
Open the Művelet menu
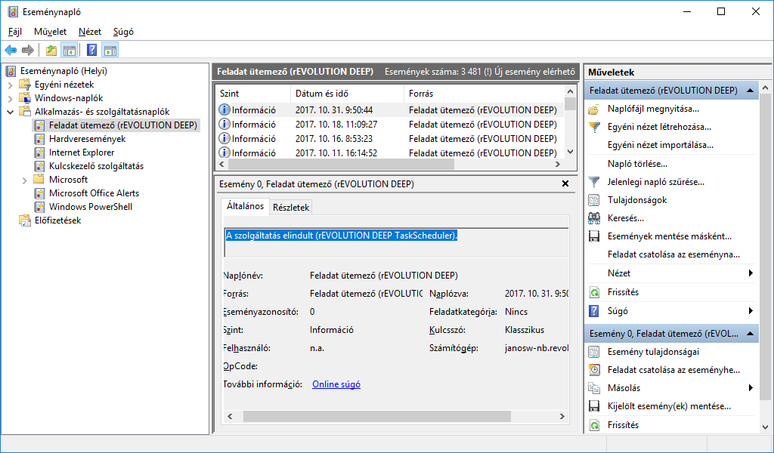[50, 32]
